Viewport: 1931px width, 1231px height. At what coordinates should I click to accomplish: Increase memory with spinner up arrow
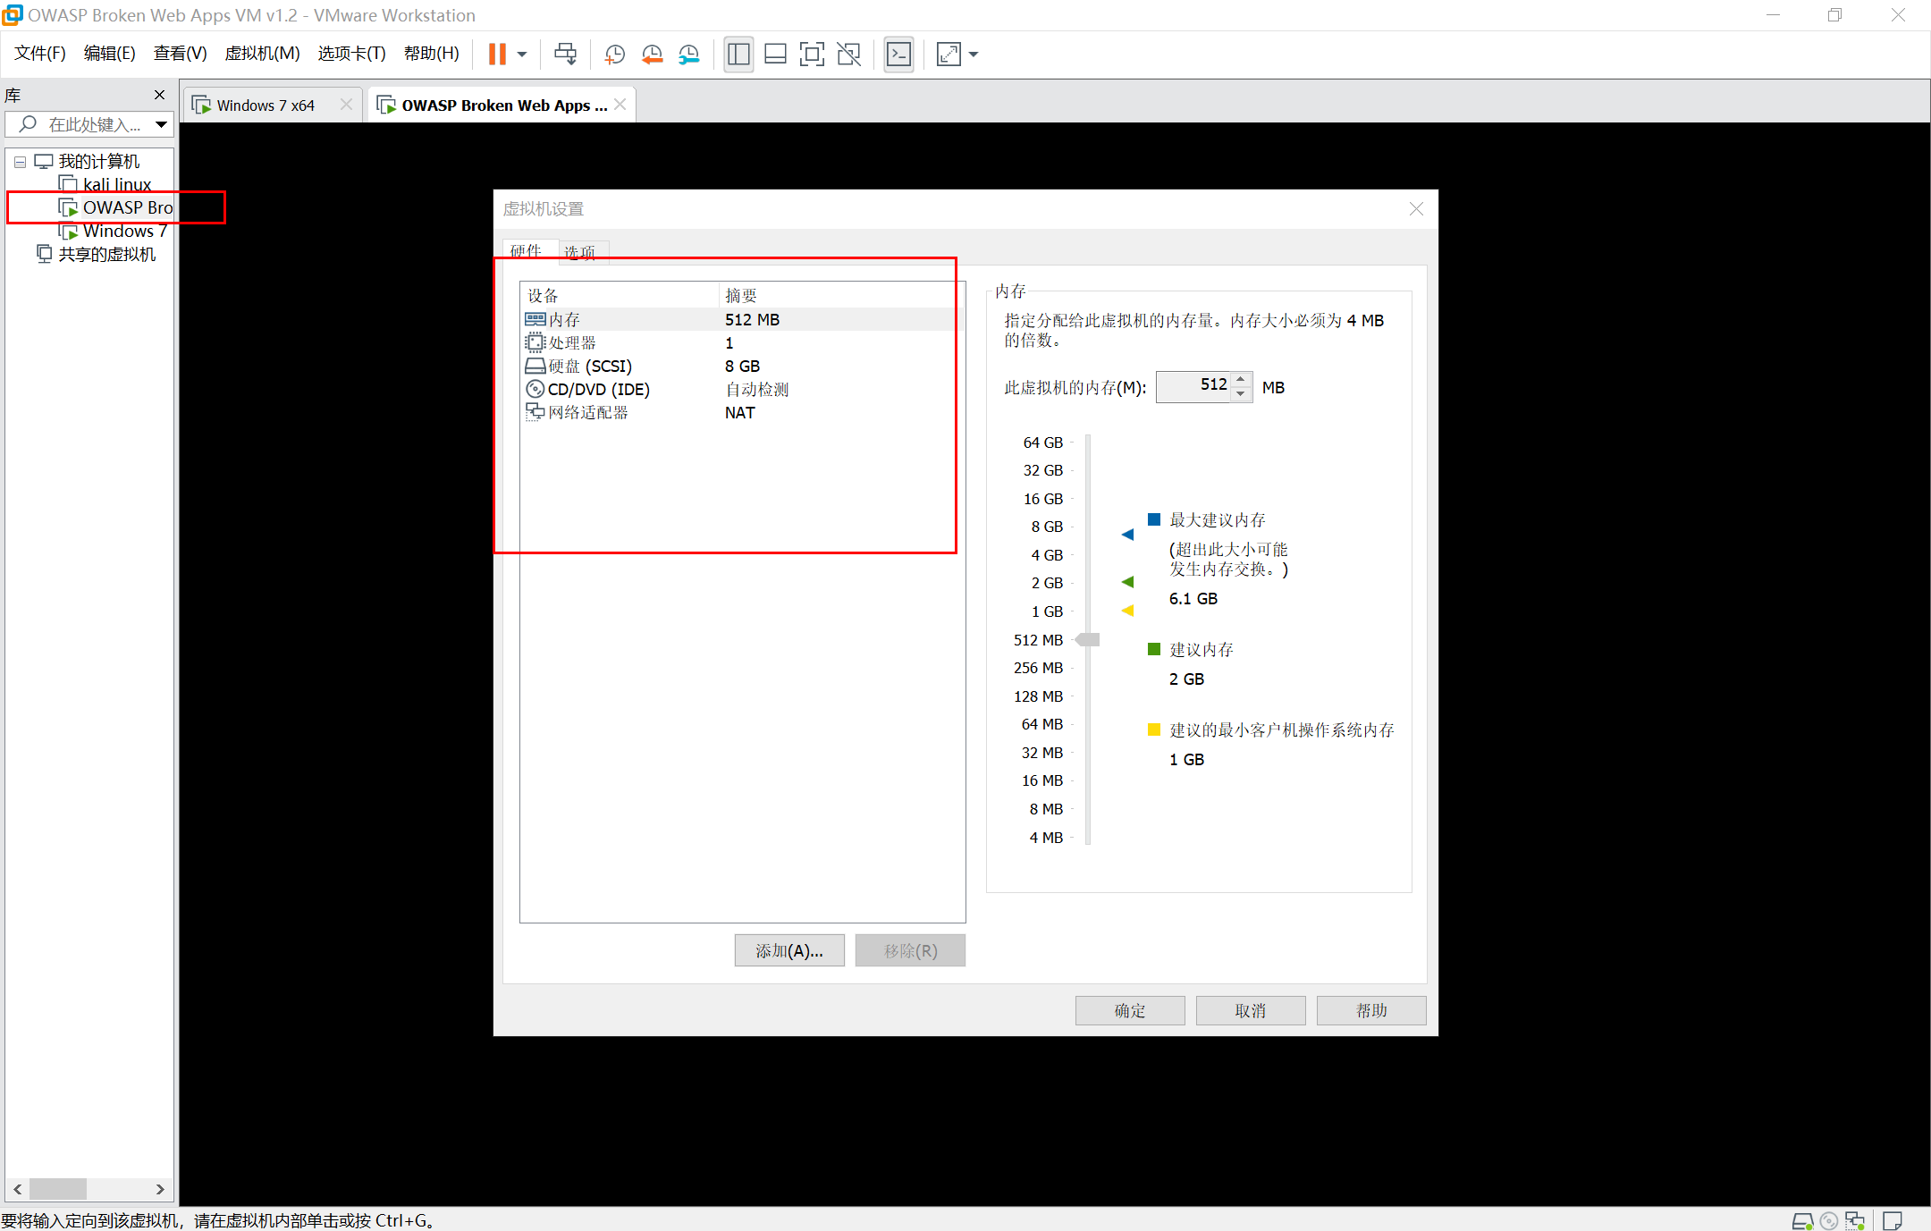(x=1241, y=379)
